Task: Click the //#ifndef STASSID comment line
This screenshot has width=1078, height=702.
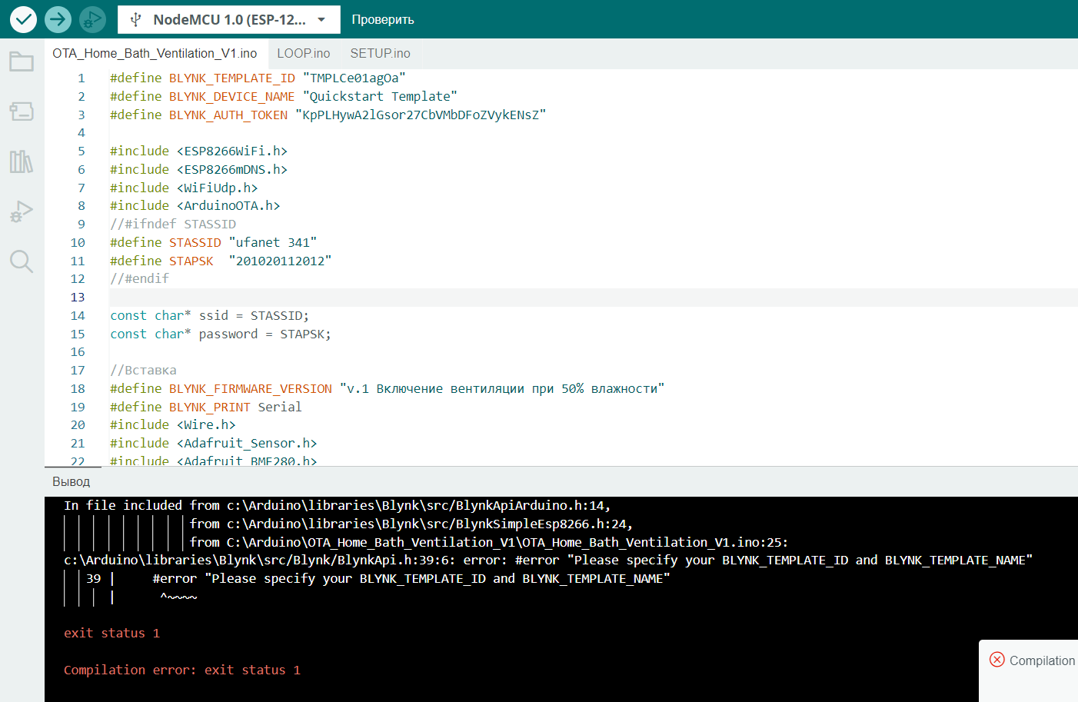Action: click(x=173, y=224)
